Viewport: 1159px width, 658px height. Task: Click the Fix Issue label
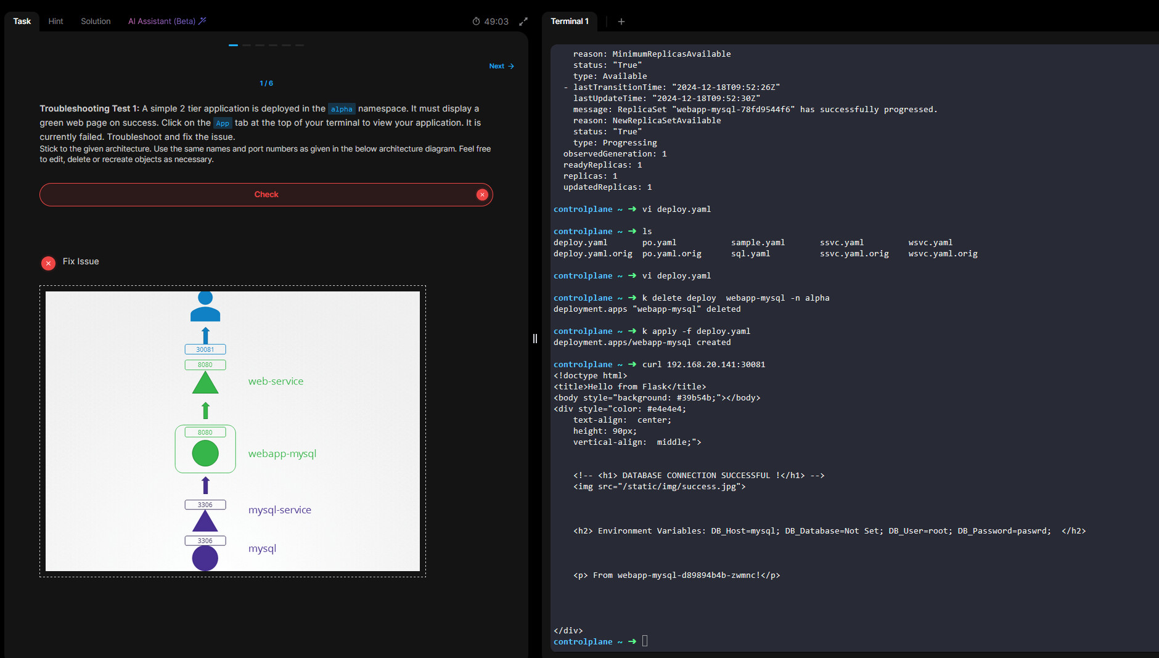point(81,261)
